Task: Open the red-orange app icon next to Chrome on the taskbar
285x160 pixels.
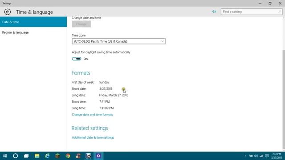Action: click(78, 156)
